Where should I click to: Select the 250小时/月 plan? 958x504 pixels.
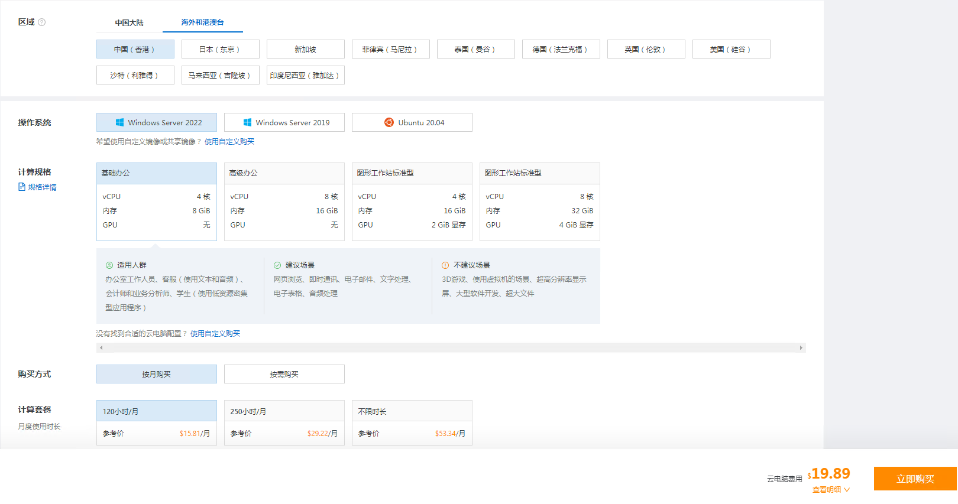click(284, 422)
